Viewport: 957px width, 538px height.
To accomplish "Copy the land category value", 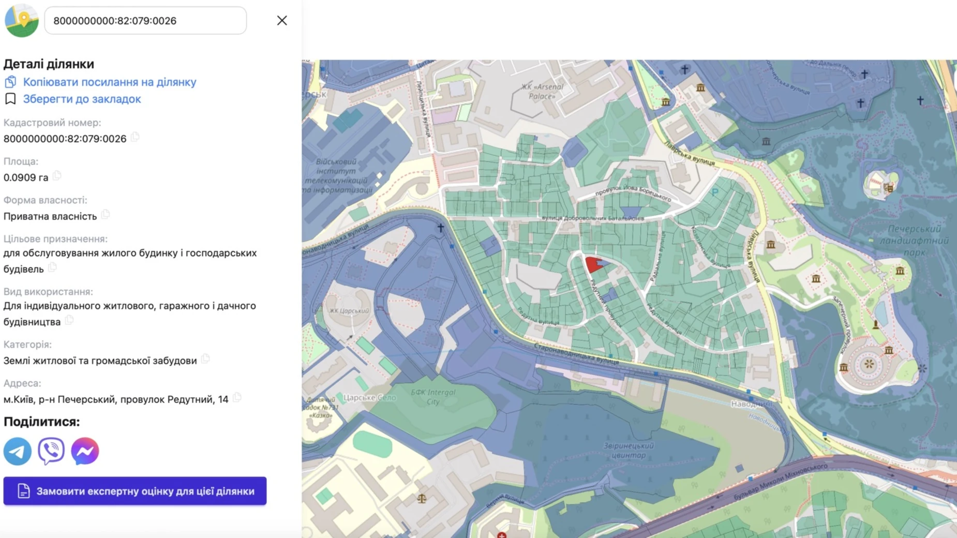I will (x=205, y=359).
